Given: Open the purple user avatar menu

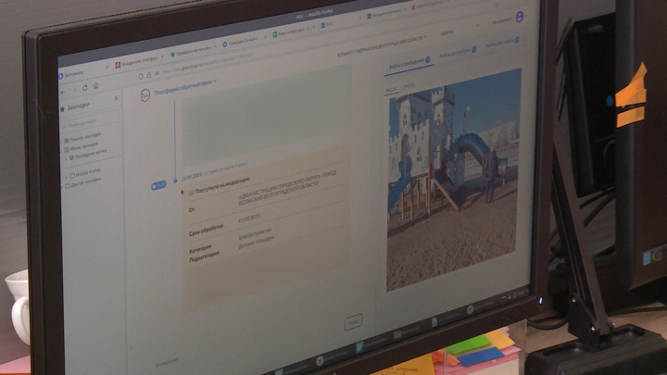Looking at the screenshot, I should (520, 17).
